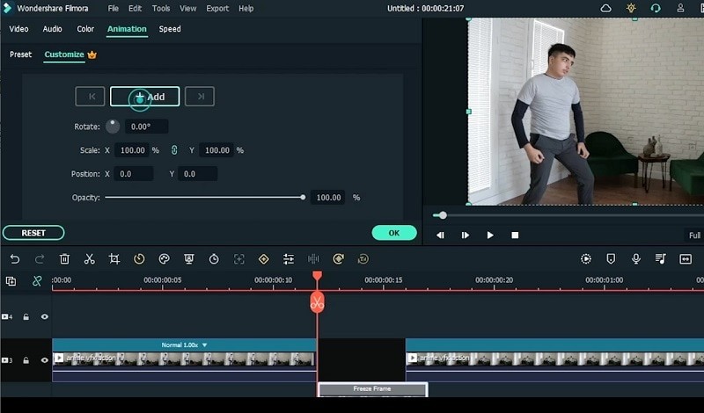The image size is (704, 413).
Task: Switch to the Video tab
Action: pos(18,29)
